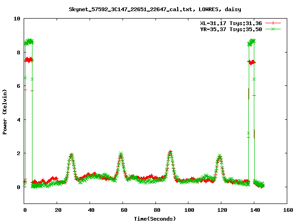297x223 pixels.
Task: Click the green calibration plateau at the start
Action: click(29, 41)
